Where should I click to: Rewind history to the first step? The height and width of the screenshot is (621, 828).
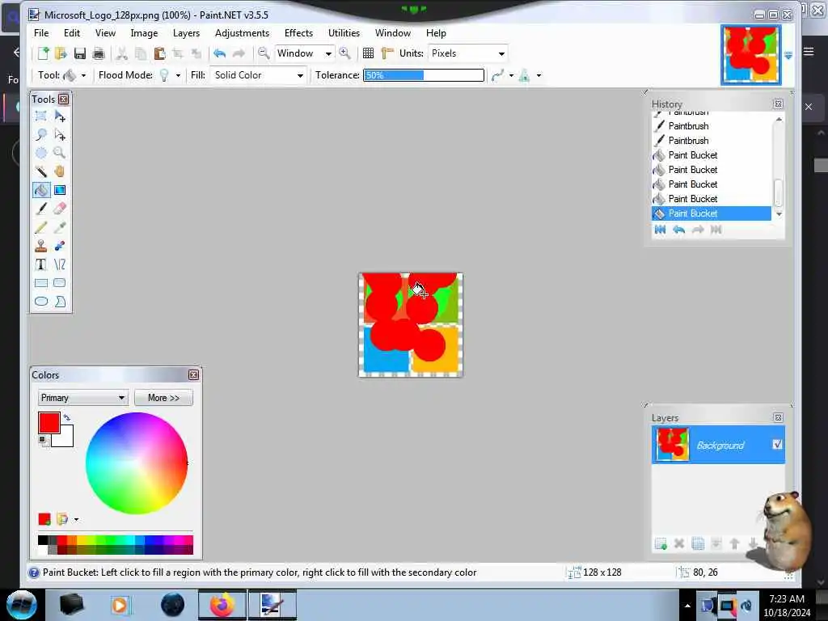660,229
